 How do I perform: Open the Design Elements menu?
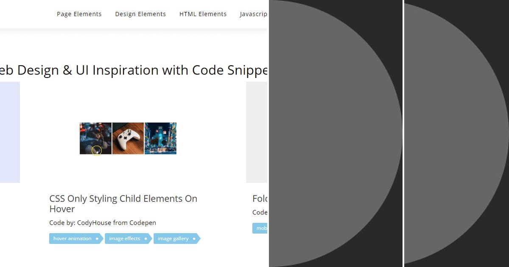(x=140, y=14)
